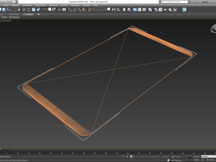Click the Set Keys large key icon
The width and height of the screenshot is (216, 162).
click(189, 158)
